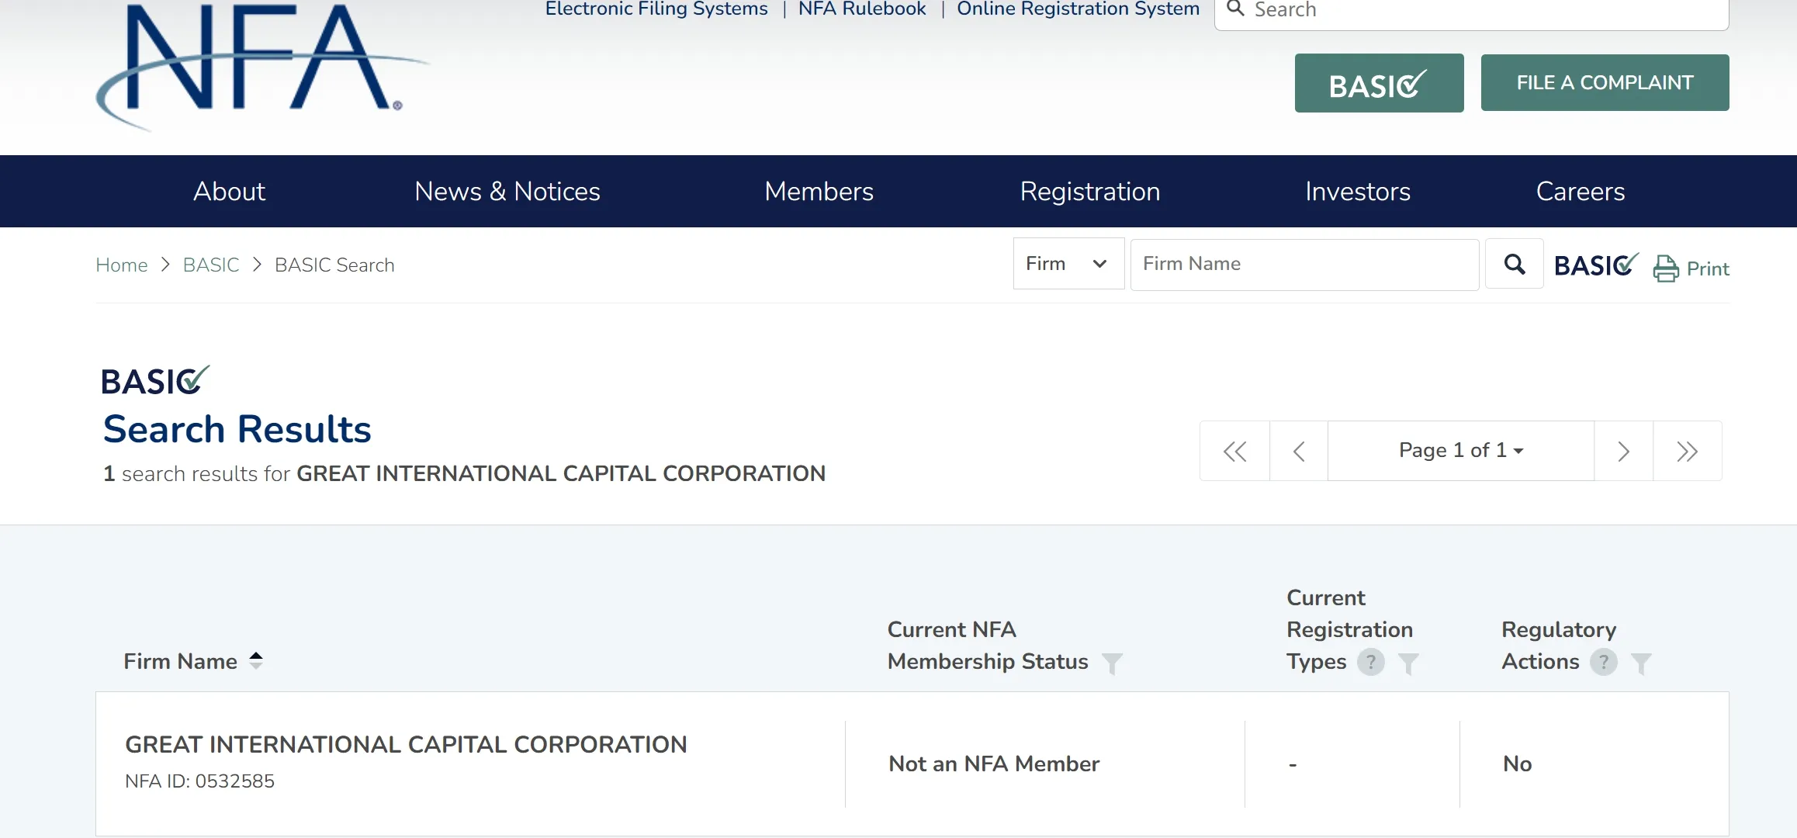Click the Search Results heading
1797x838 pixels.
click(x=237, y=429)
